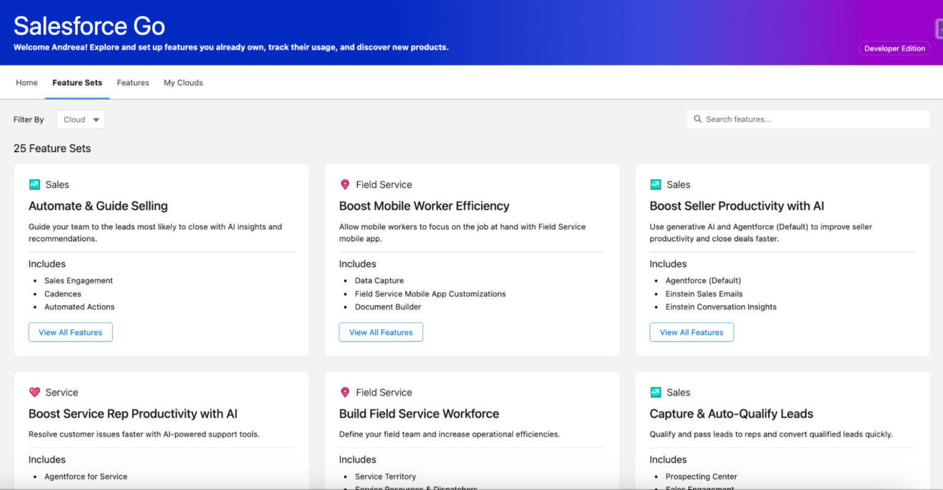This screenshot has height=490, width=943.
Task: Click the Einstein Sales Emails list item
Action: click(x=704, y=294)
